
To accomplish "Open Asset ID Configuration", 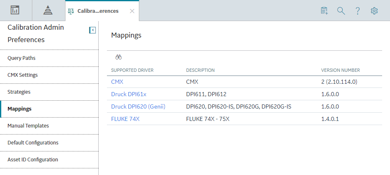I will pos(49,160).
